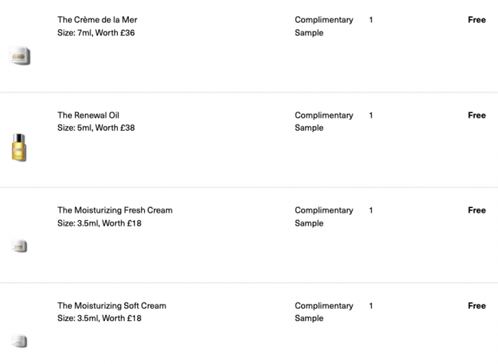The width and height of the screenshot is (498, 364).
Task: Open The Crème de la Mer jar thumbnail
Action: tap(20, 56)
